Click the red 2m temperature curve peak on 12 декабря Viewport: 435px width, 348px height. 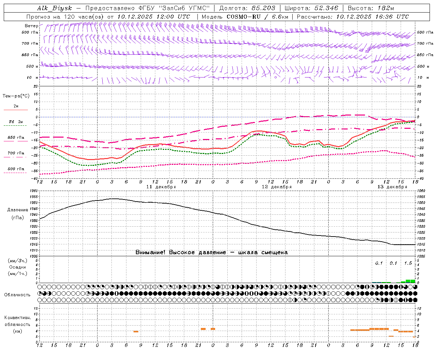[259, 131]
